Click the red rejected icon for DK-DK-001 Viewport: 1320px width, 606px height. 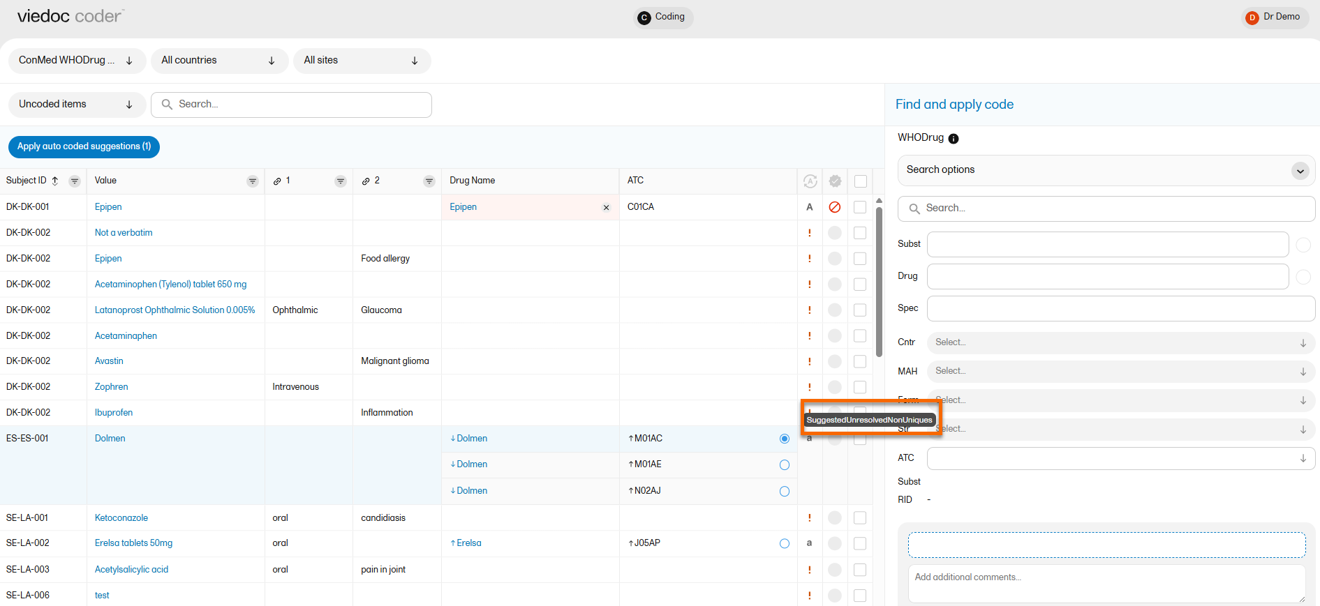click(x=834, y=207)
